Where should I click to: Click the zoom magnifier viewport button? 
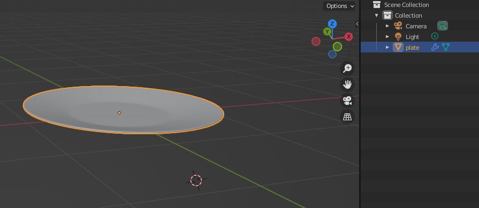347,68
